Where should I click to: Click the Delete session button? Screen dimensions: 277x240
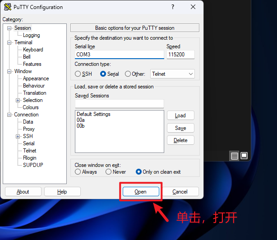pyautogui.click(x=180, y=140)
